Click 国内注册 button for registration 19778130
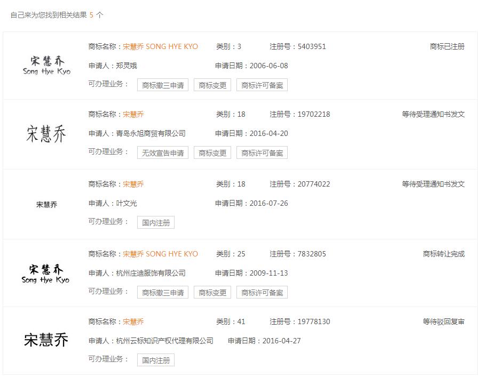Viewport: 482px width, 378px height. click(156, 360)
